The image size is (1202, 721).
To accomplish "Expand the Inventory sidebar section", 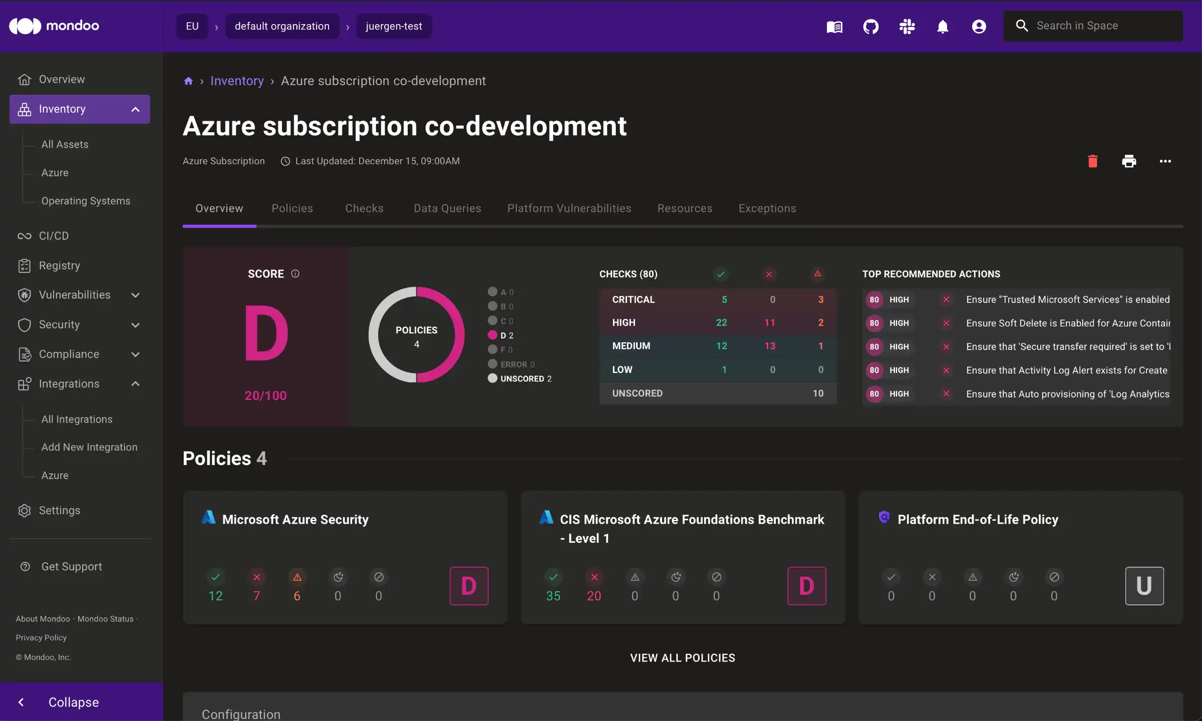I will (133, 109).
